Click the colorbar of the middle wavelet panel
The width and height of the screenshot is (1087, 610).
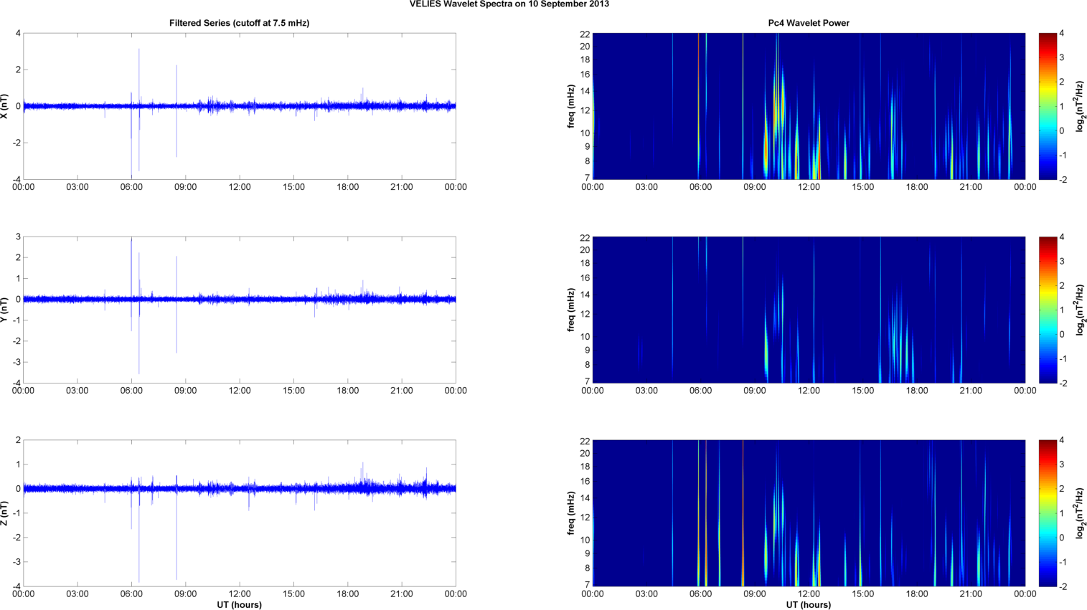(x=1048, y=310)
